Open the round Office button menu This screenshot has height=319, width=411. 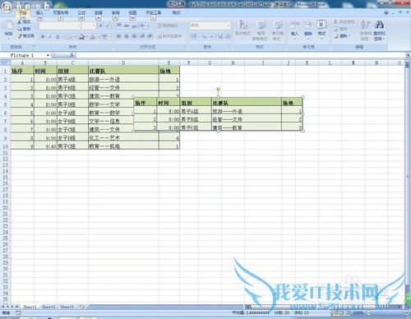tap(7, 7)
